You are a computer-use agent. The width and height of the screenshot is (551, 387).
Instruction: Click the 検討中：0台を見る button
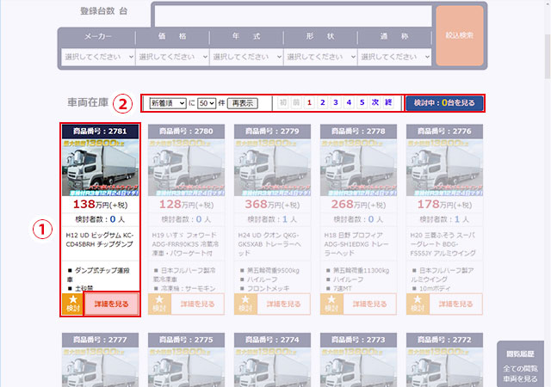click(x=444, y=103)
